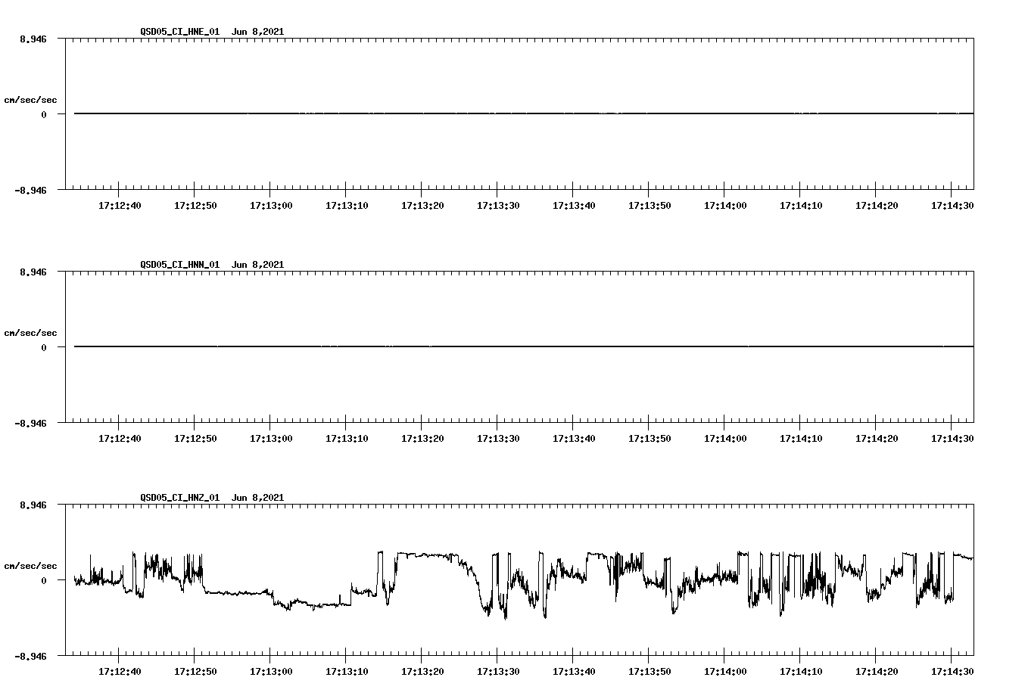
Task: Click the 17:13:10 time label on HNZ plot
Action: pyautogui.click(x=347, y=672)
